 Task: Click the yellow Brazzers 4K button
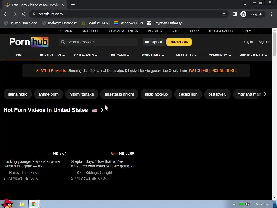tap(179, 42)
